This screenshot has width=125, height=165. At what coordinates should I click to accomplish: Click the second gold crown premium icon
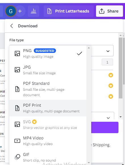111,86
